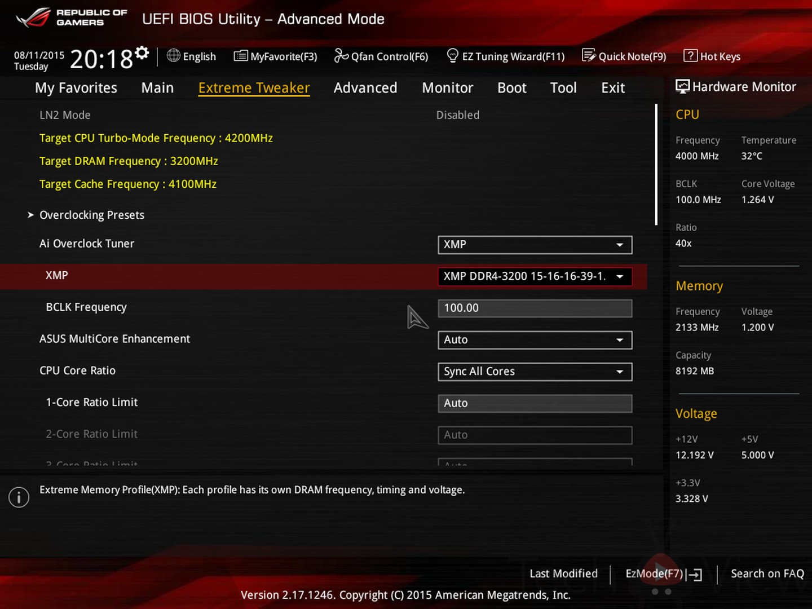
Task: Click the Search on FAQ link
Action: tap(767, 573)
